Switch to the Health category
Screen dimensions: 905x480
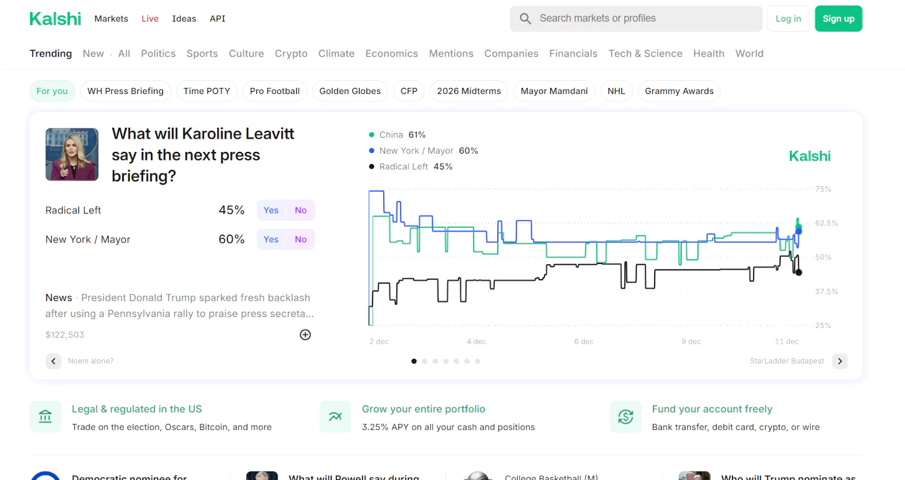point(709,54)
